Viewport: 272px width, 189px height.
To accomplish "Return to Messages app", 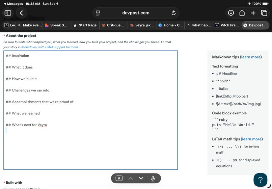I will 13,4.
